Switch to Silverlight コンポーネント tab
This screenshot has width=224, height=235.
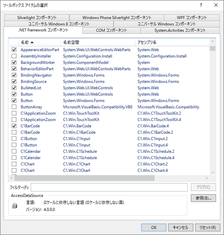37,17
